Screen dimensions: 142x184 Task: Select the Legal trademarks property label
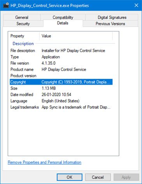pyautogui.click(x=25, y=107)
